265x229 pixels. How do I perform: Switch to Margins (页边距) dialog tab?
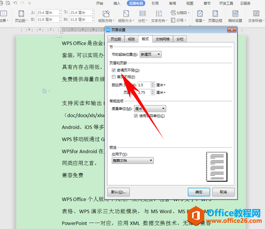[x=116, y=39]
